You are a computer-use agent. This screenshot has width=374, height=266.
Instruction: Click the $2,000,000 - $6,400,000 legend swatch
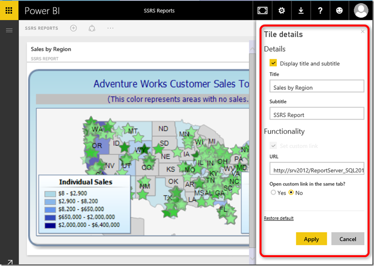point(50,225)
